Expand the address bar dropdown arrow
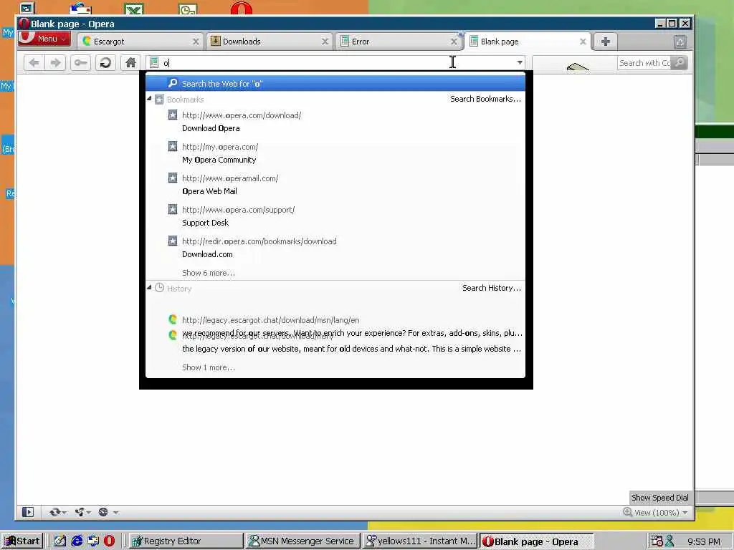 click(520, 63)
